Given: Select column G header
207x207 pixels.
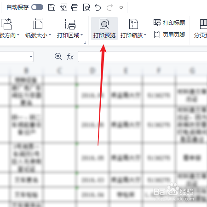Looking at the screenshot, I should coord(191,70).
